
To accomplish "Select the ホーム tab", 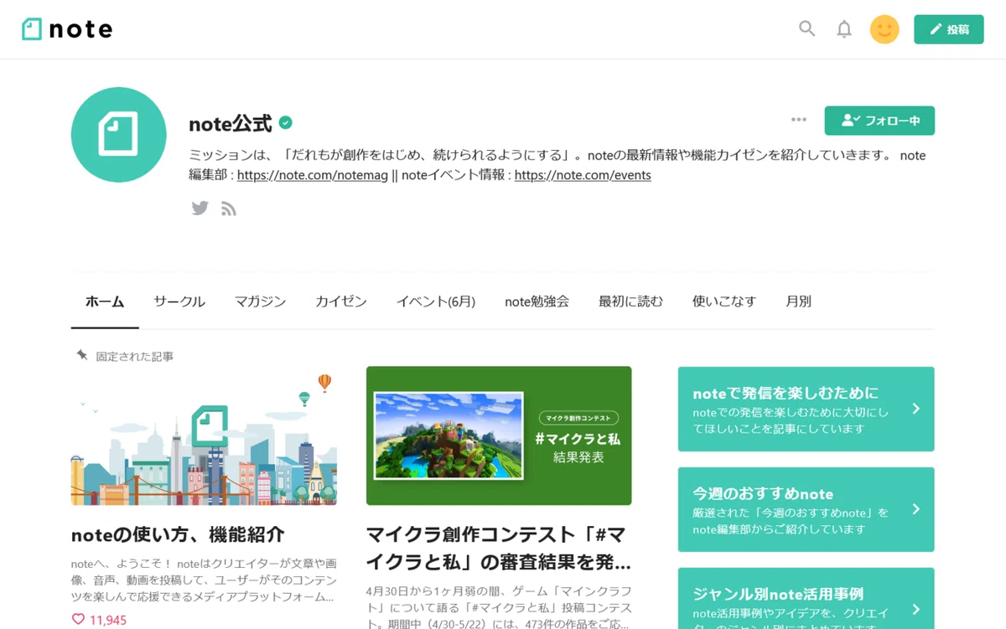I will [x=105, y=302].
